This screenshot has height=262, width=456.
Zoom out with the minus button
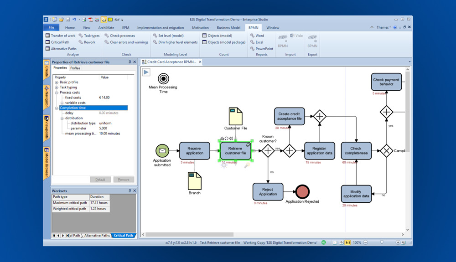click(x=366, y=242)
